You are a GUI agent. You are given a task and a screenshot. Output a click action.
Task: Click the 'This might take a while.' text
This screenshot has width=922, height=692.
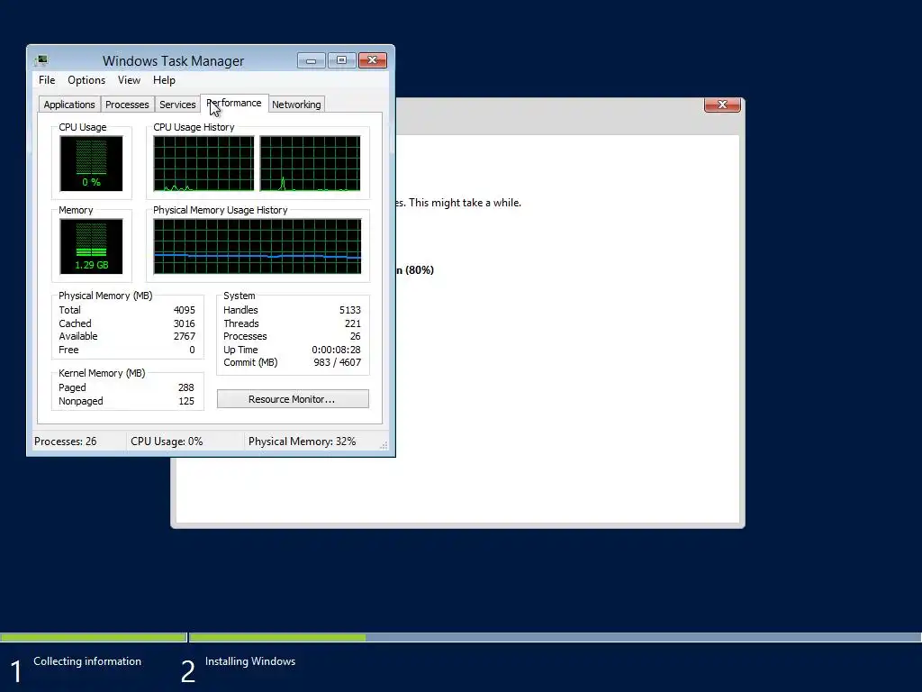point(466,203)
